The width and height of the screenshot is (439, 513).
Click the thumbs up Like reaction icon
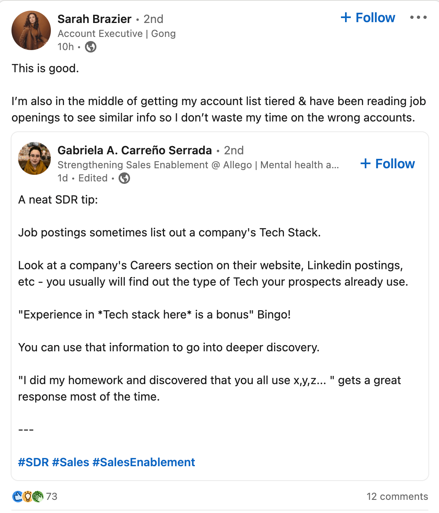[17, 496]
